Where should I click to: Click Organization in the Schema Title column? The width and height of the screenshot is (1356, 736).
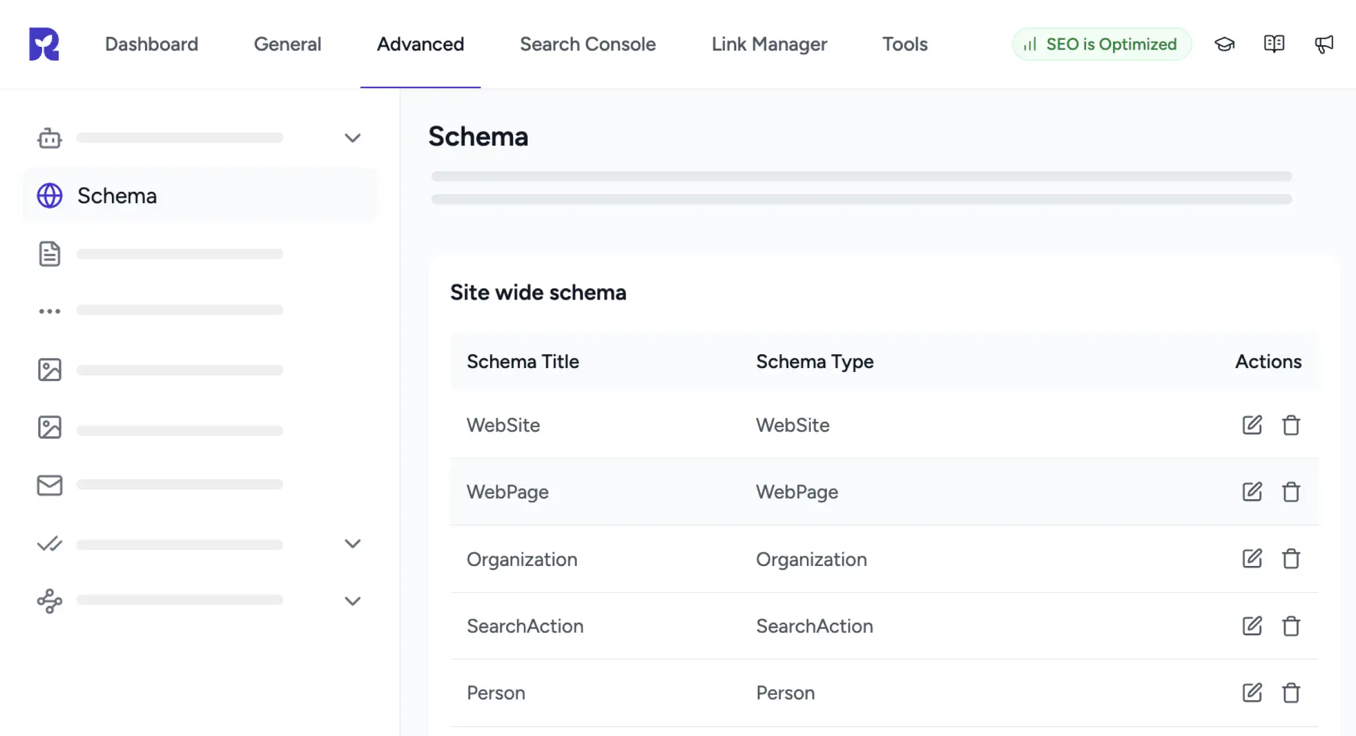(x=522, y=559)
